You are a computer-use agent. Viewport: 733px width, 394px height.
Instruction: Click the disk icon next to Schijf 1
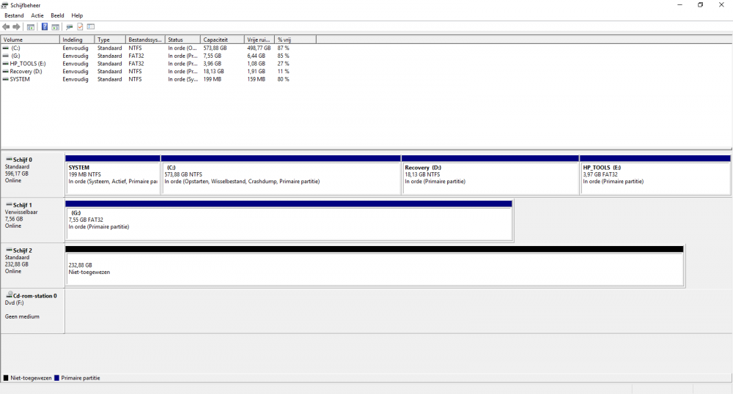coord(9,204)
